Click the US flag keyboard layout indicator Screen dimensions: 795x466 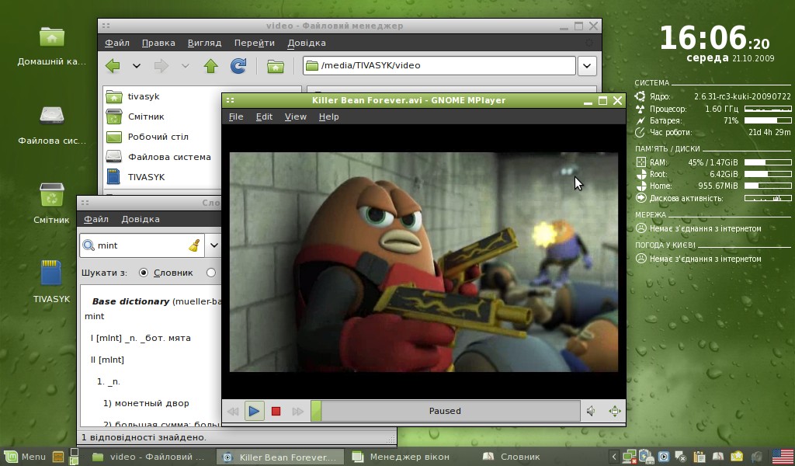(x=783, y=457)
